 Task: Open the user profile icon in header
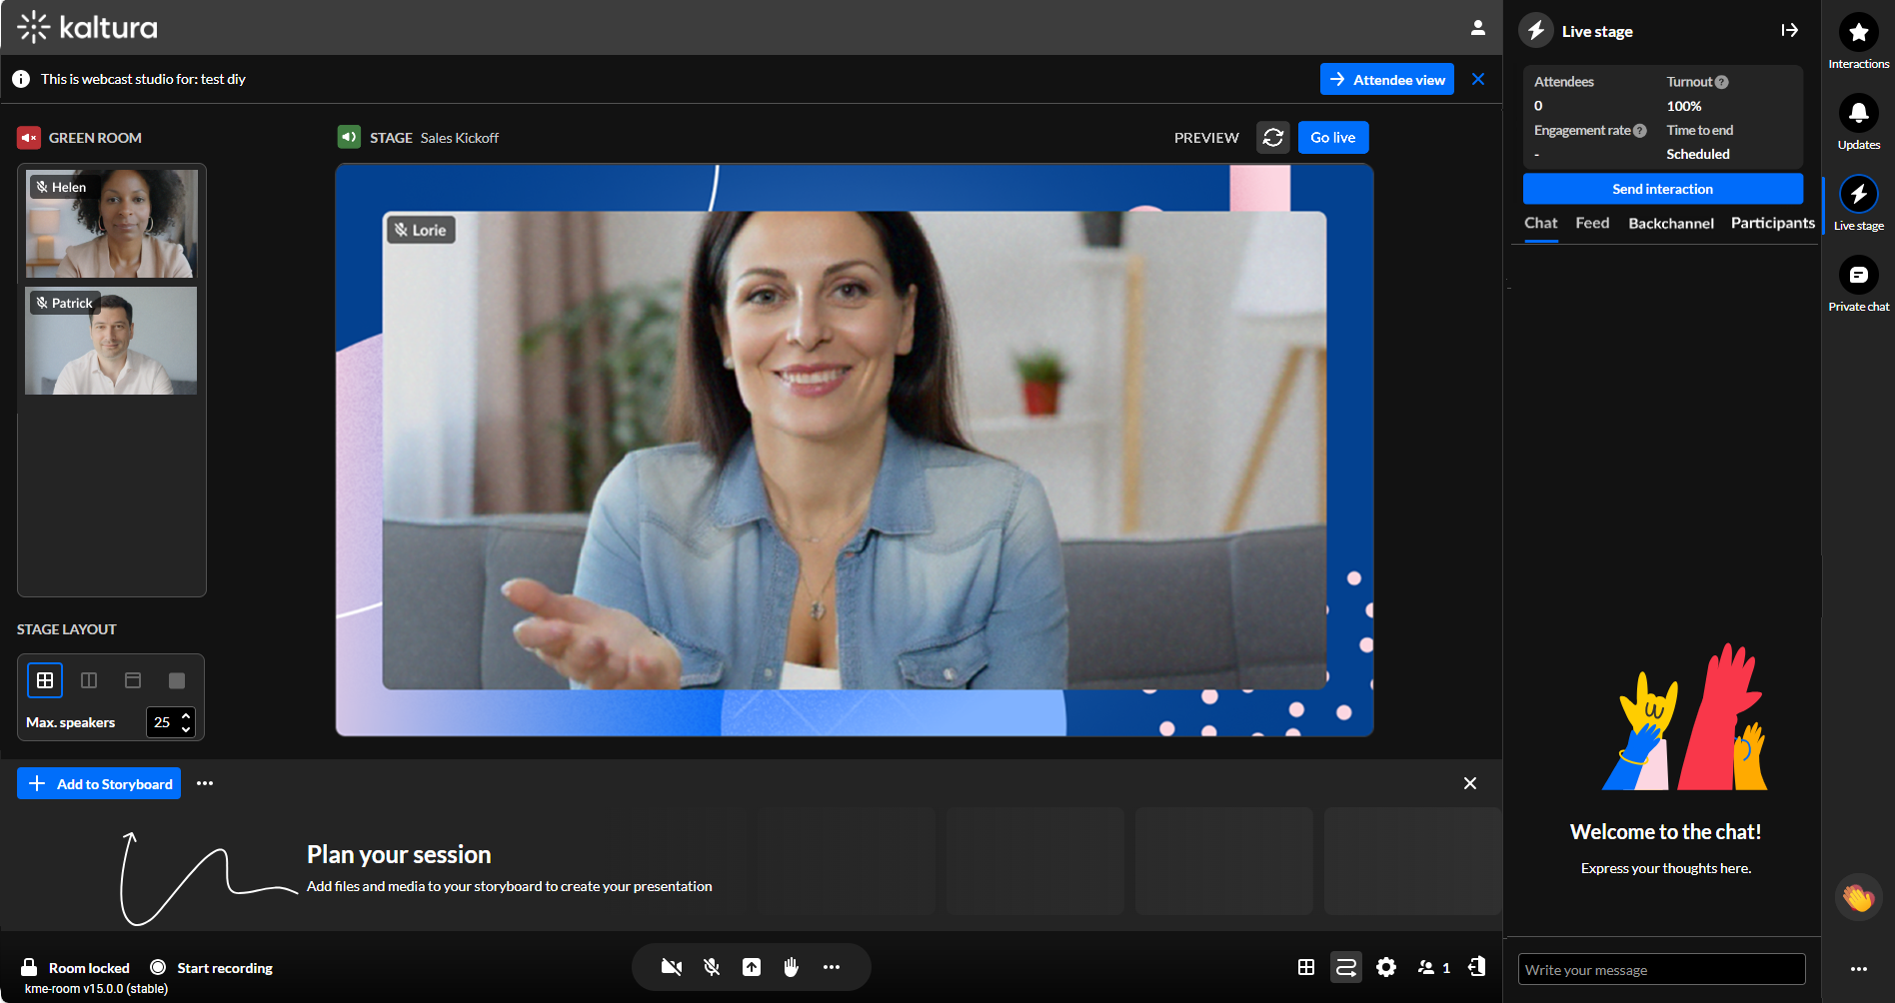click(x=1477, y=28)
